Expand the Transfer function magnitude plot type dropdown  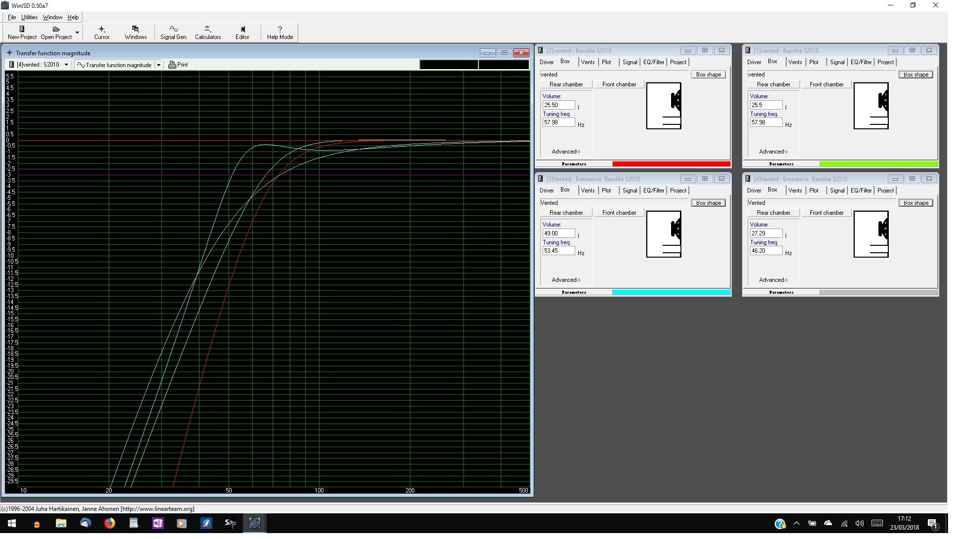159,65
